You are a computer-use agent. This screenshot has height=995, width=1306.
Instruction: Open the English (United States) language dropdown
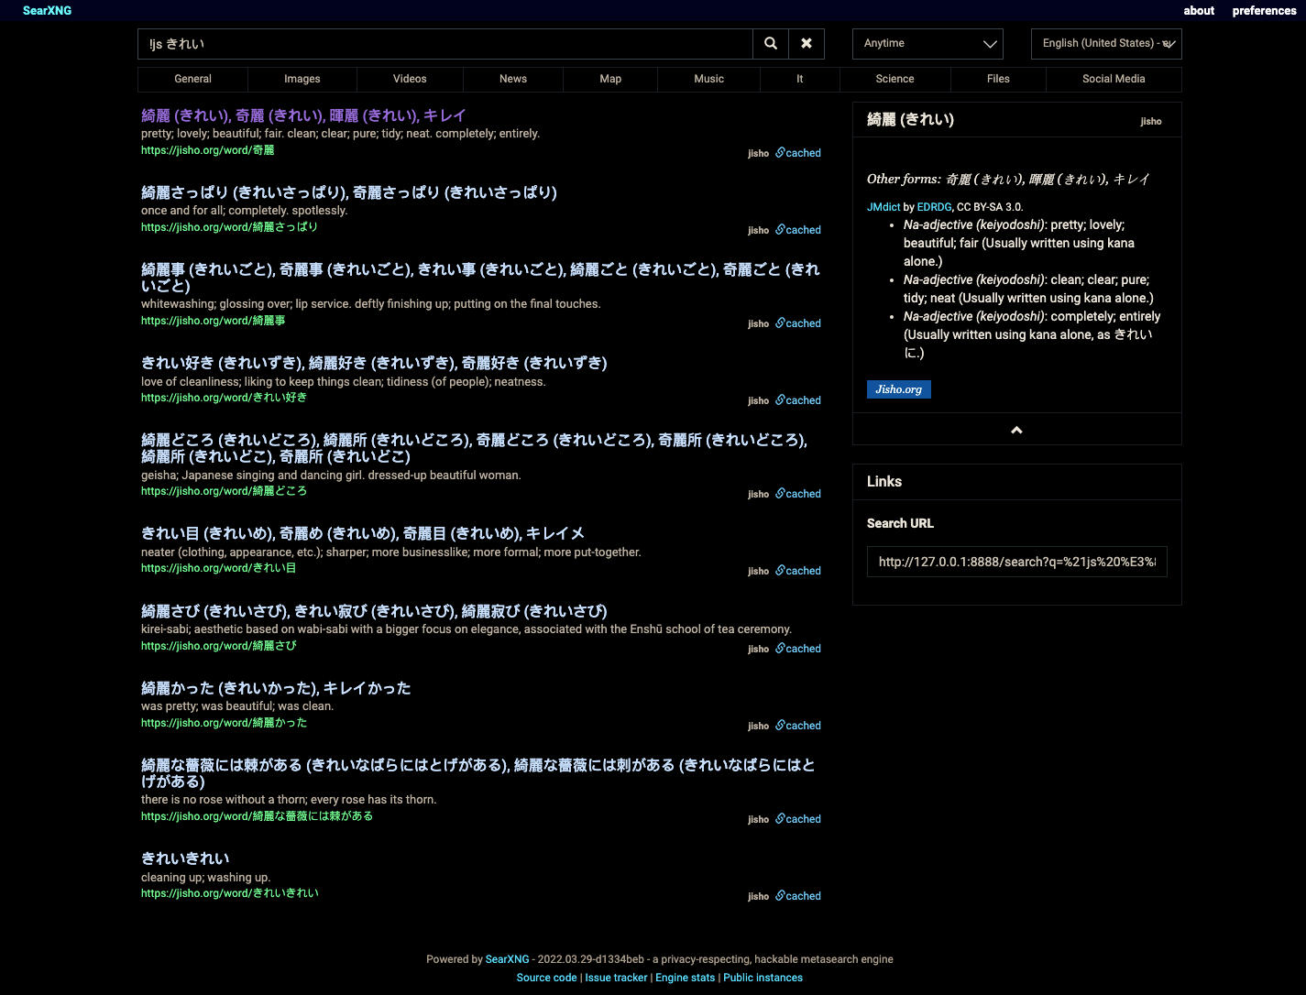(1105, 43)
